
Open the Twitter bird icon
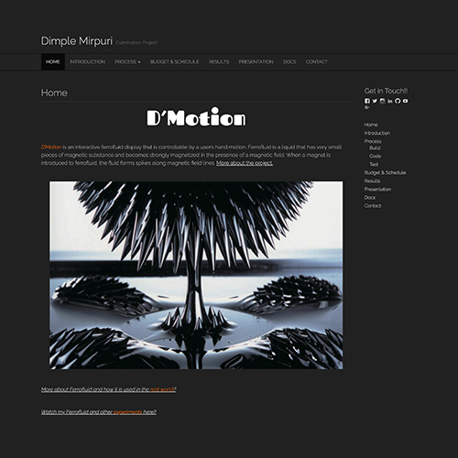[375, 101]
